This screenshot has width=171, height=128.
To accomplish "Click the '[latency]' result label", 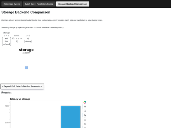I will [x=28, y=41].
